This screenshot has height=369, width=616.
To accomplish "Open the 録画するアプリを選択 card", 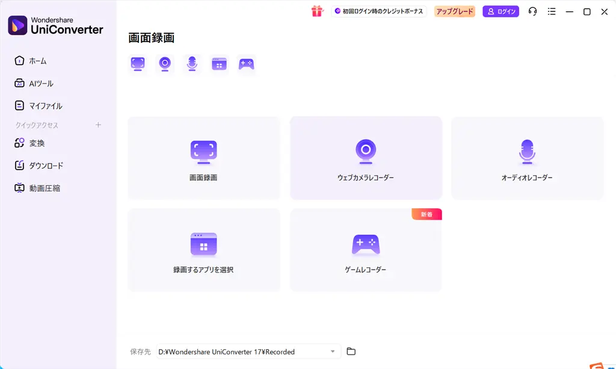I will tap(203, 249).
